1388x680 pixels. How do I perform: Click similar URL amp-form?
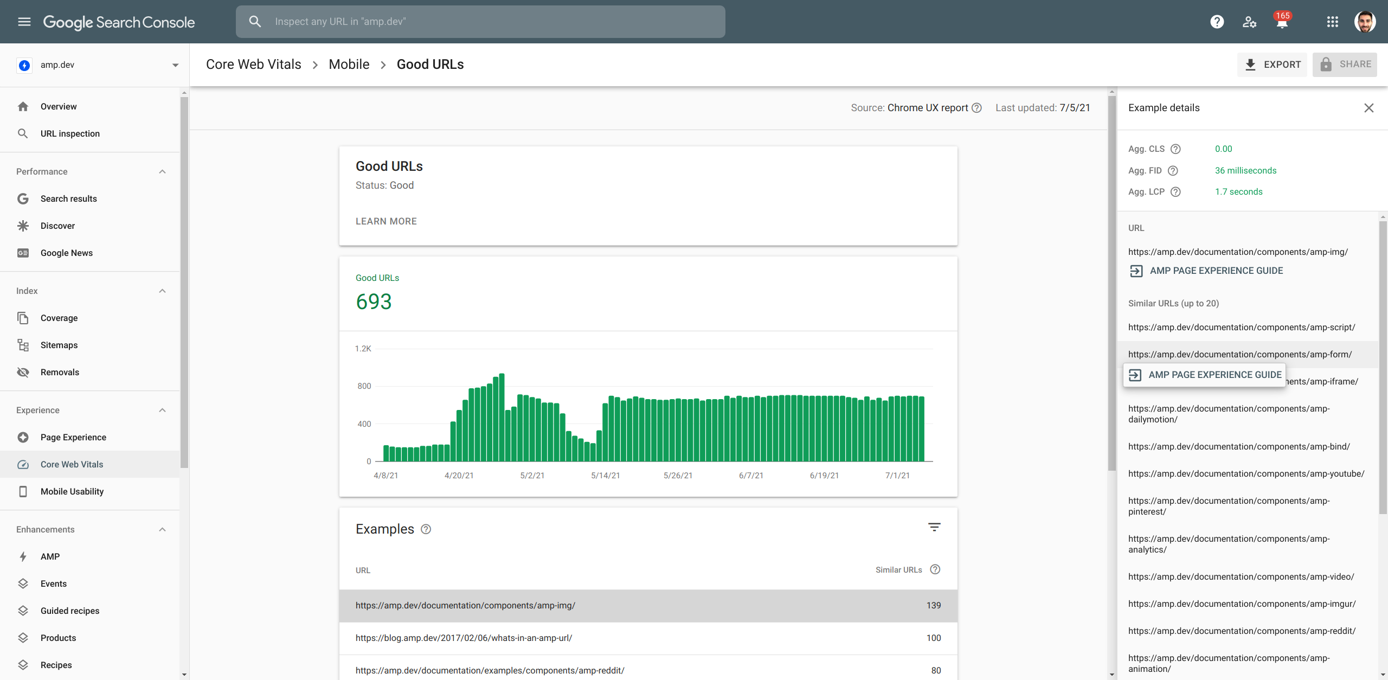[1240, 355]
